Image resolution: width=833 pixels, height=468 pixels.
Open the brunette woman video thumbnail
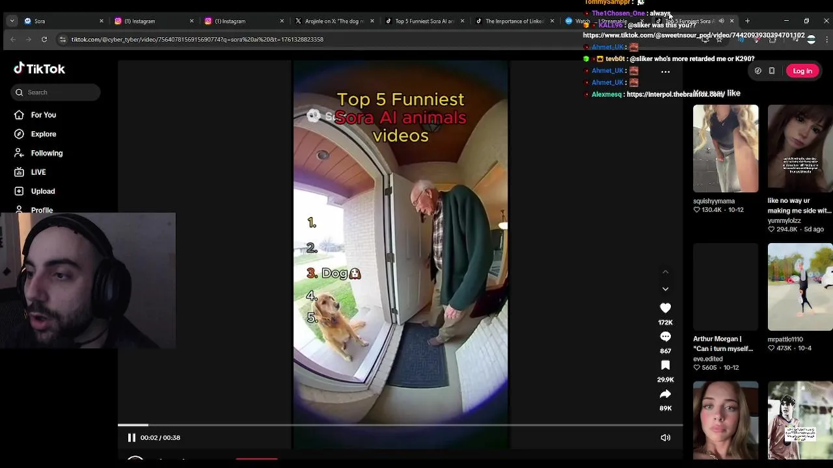(x=726, y=421)
